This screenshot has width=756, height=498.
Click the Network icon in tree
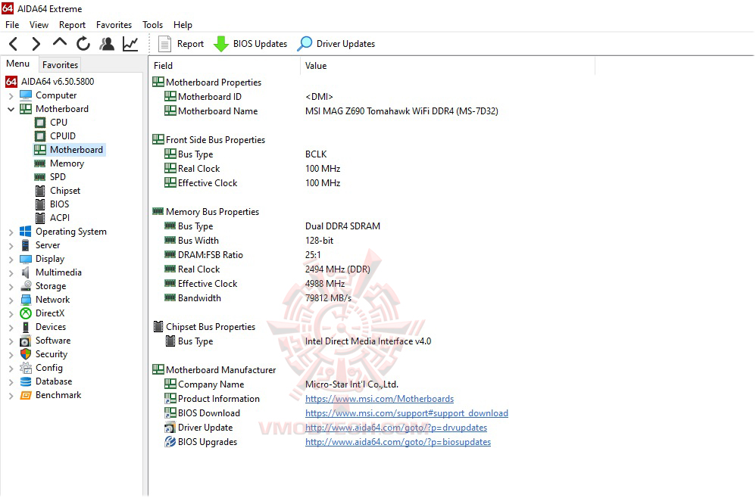[26, 300]
